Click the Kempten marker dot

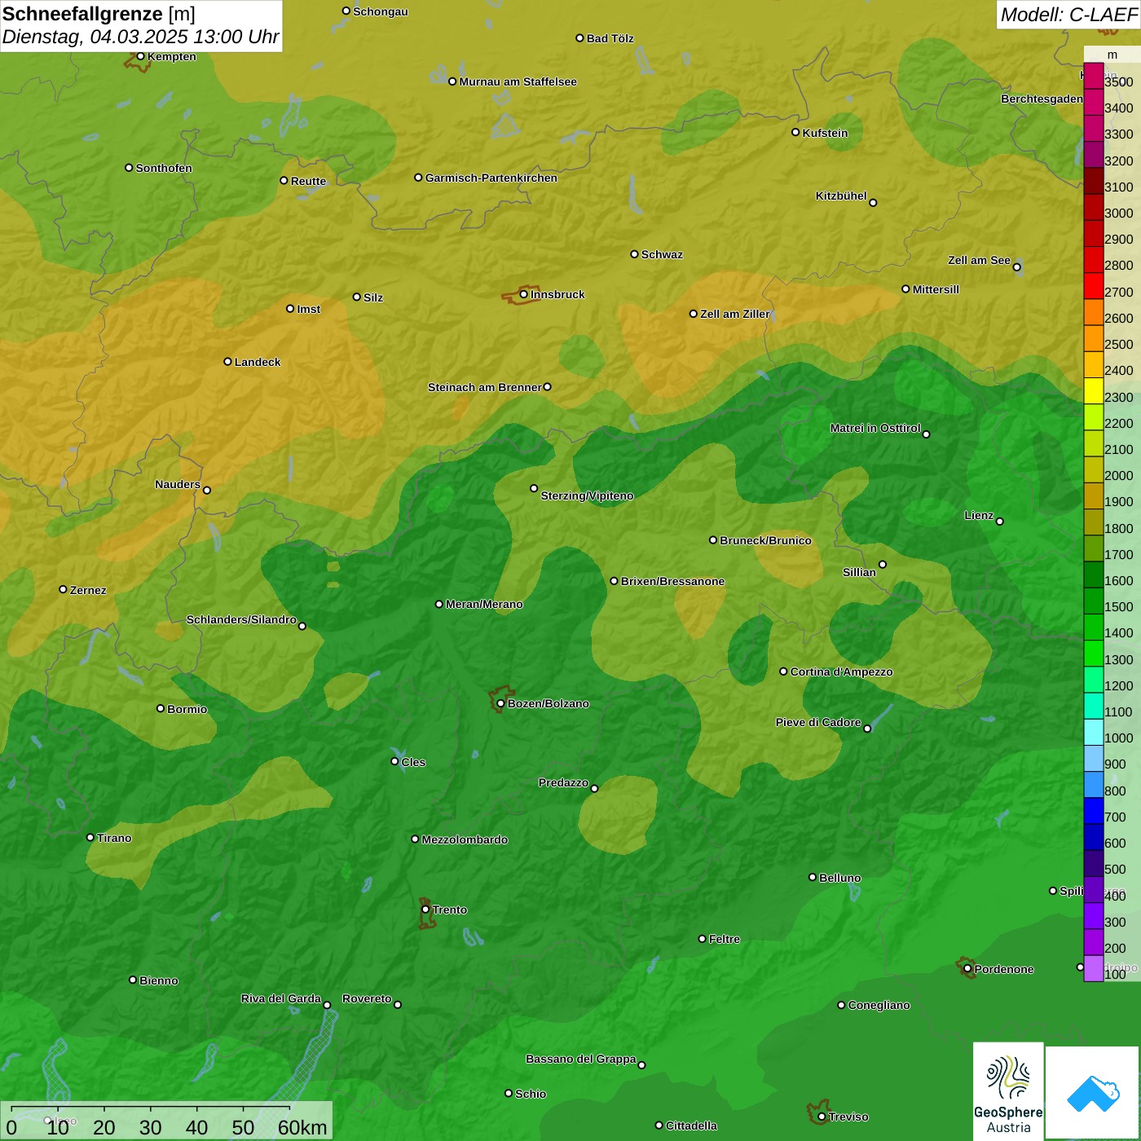coord(141,56)
